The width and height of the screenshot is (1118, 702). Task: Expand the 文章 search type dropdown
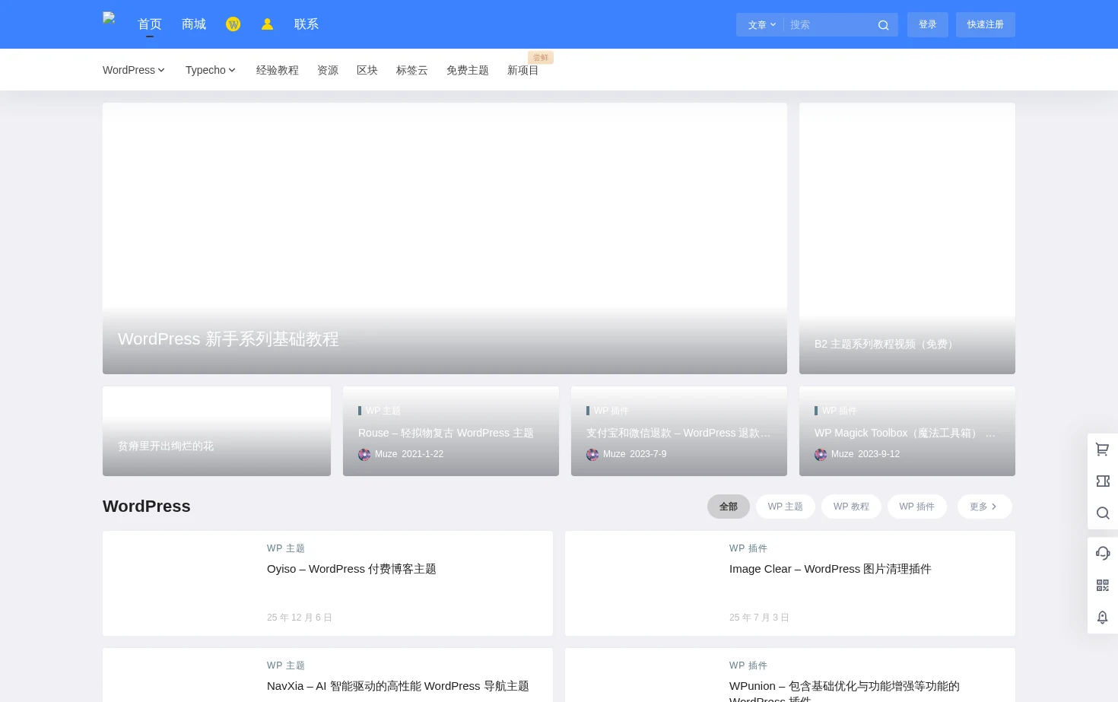point(762,25)
